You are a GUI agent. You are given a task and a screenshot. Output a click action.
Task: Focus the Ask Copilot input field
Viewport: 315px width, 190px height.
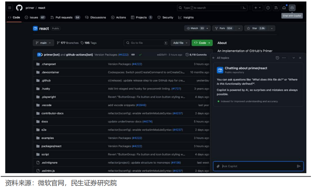click(x=258, y=166)
